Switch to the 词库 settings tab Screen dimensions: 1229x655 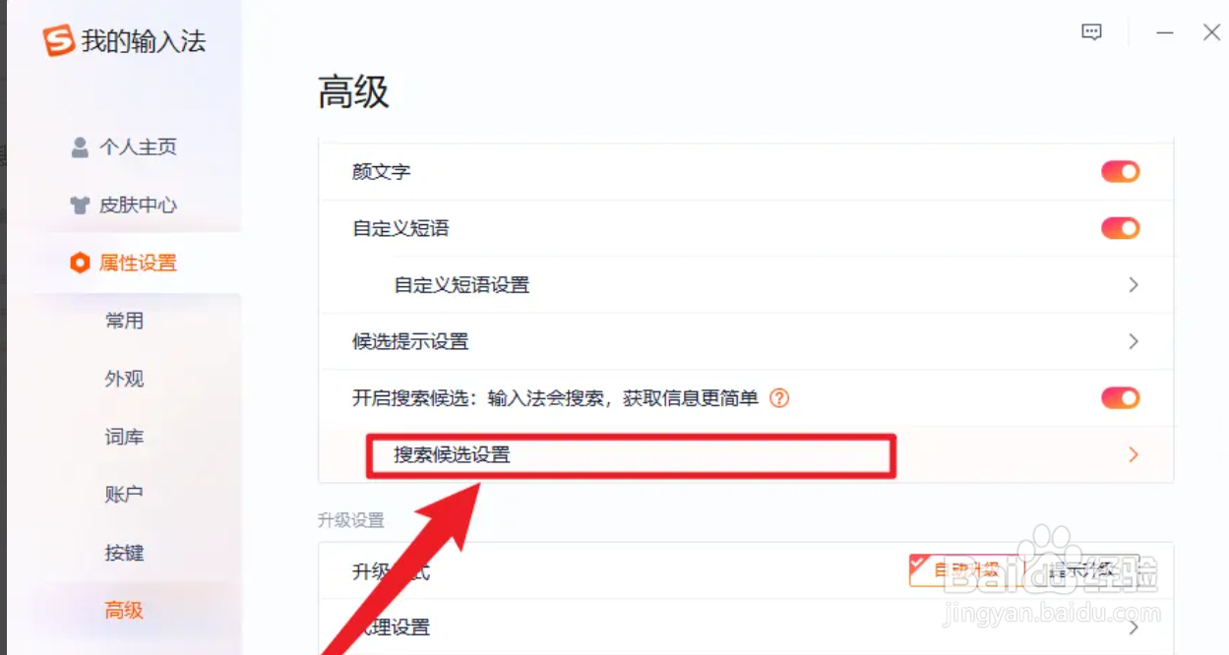click(125, 437)
